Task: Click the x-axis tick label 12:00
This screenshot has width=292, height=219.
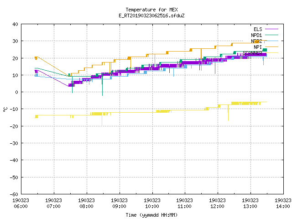Action: pyautogui.click(x=217, y=206)
